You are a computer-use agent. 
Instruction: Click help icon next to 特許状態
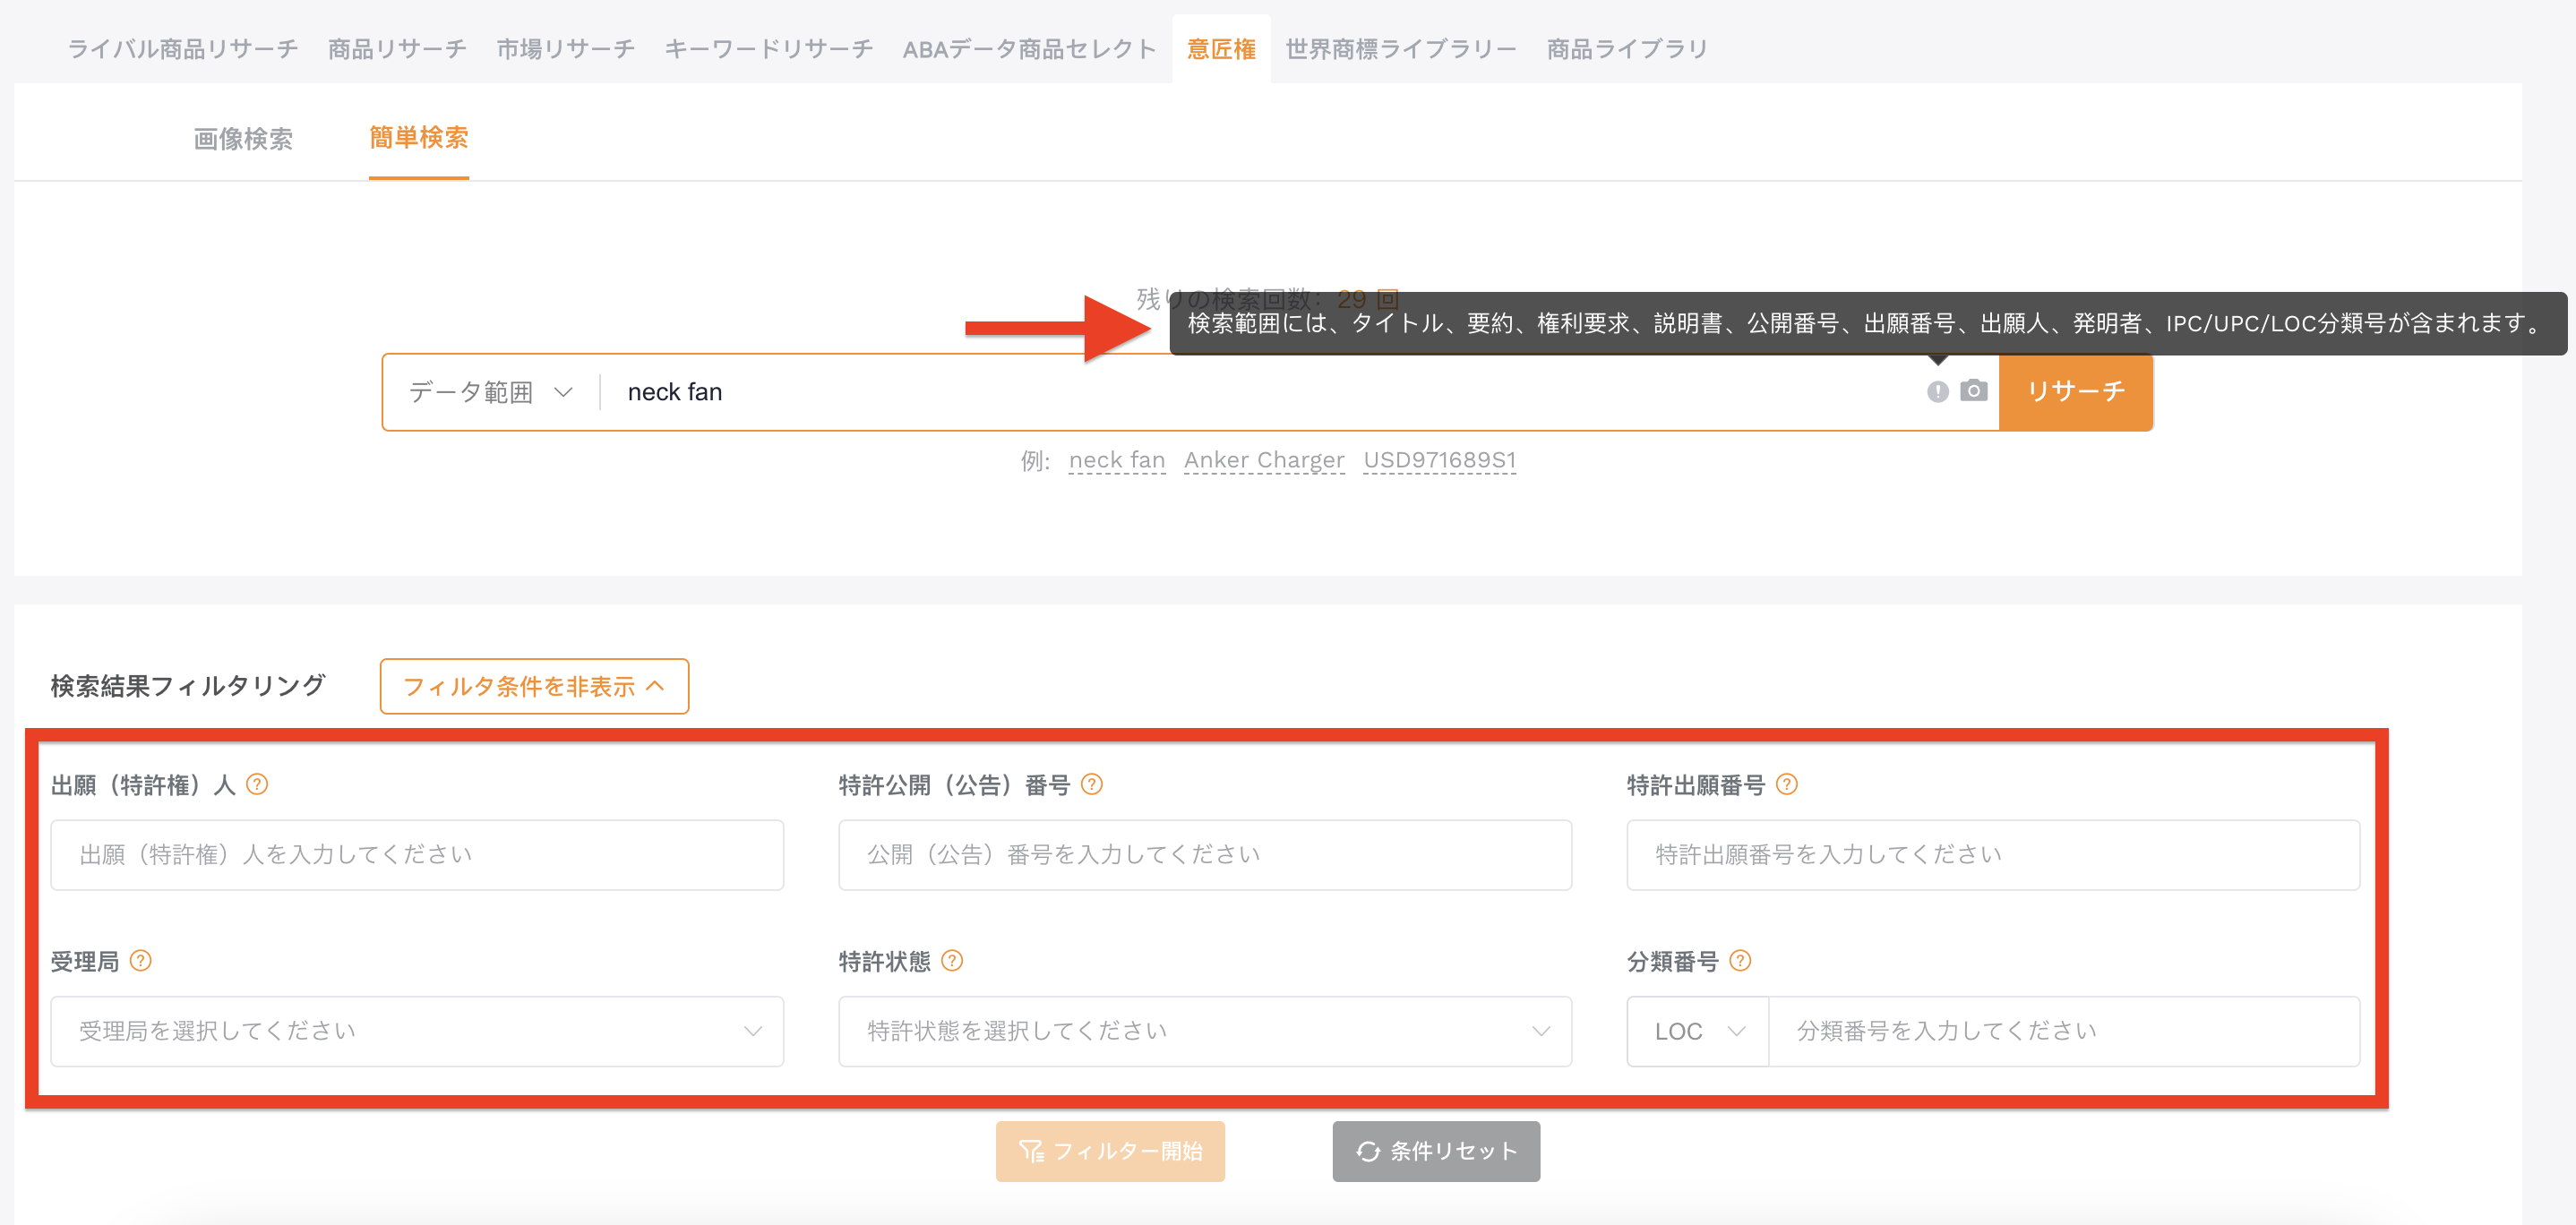point(952,961)
